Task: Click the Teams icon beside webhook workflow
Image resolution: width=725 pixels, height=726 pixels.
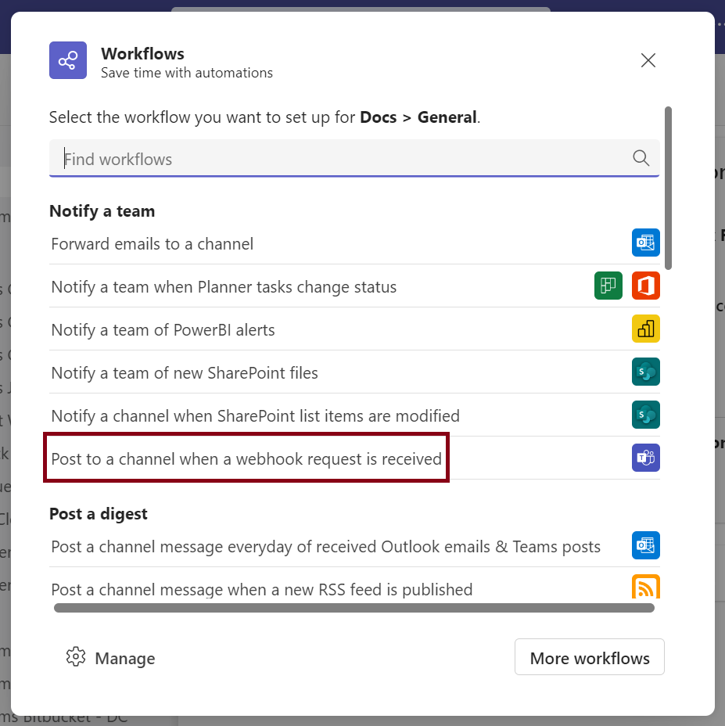Action: click(645, 458)
